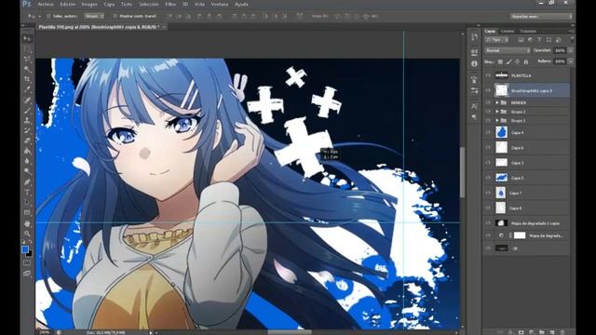Enable the Selec. autom. checkbox
The image size is (596, 335).
coord(48,17)
